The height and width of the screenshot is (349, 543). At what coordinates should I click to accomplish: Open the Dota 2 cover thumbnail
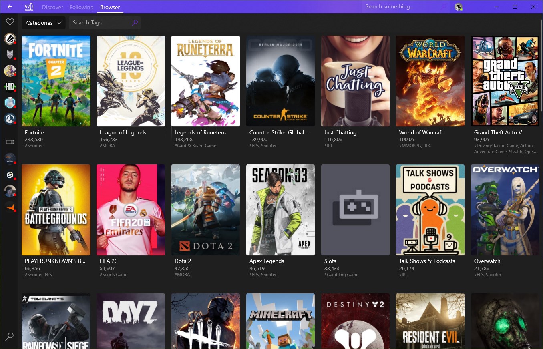coord(205,210)
